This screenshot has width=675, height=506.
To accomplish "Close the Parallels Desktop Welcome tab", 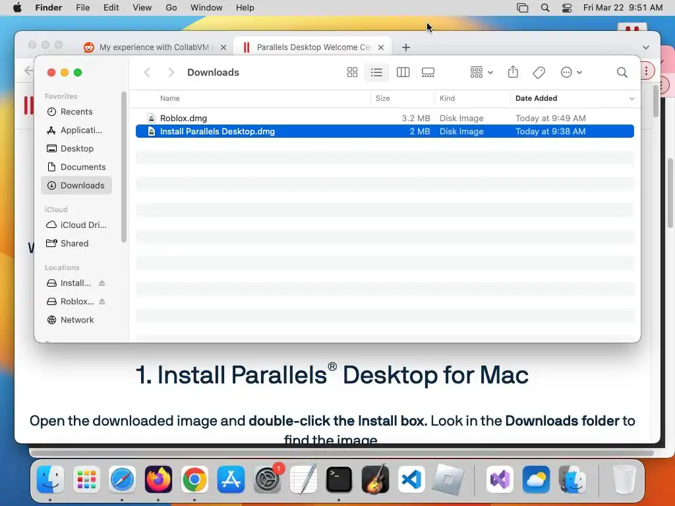I will pyautogui.click(x=381, y=47).
